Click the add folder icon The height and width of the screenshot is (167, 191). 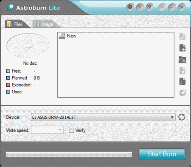[183, 60]
